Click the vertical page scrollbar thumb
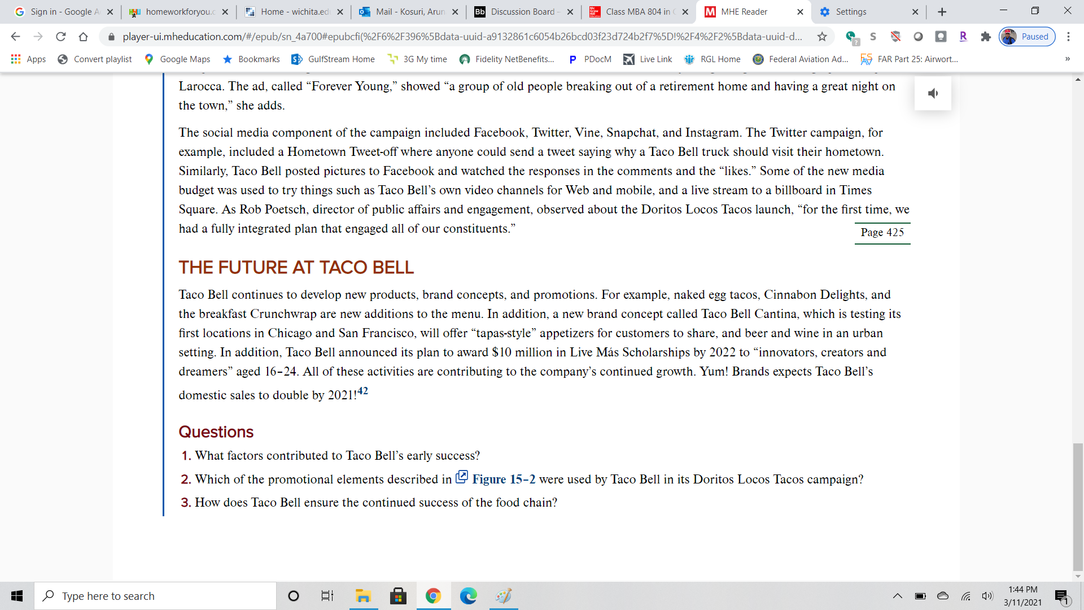Image resolution: width=1084 pixels, height=610 pixels. coord(1078,507)
